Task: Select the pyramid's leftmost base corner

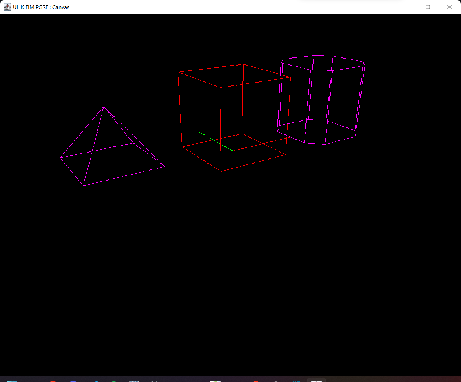Action: click(60, 158)
